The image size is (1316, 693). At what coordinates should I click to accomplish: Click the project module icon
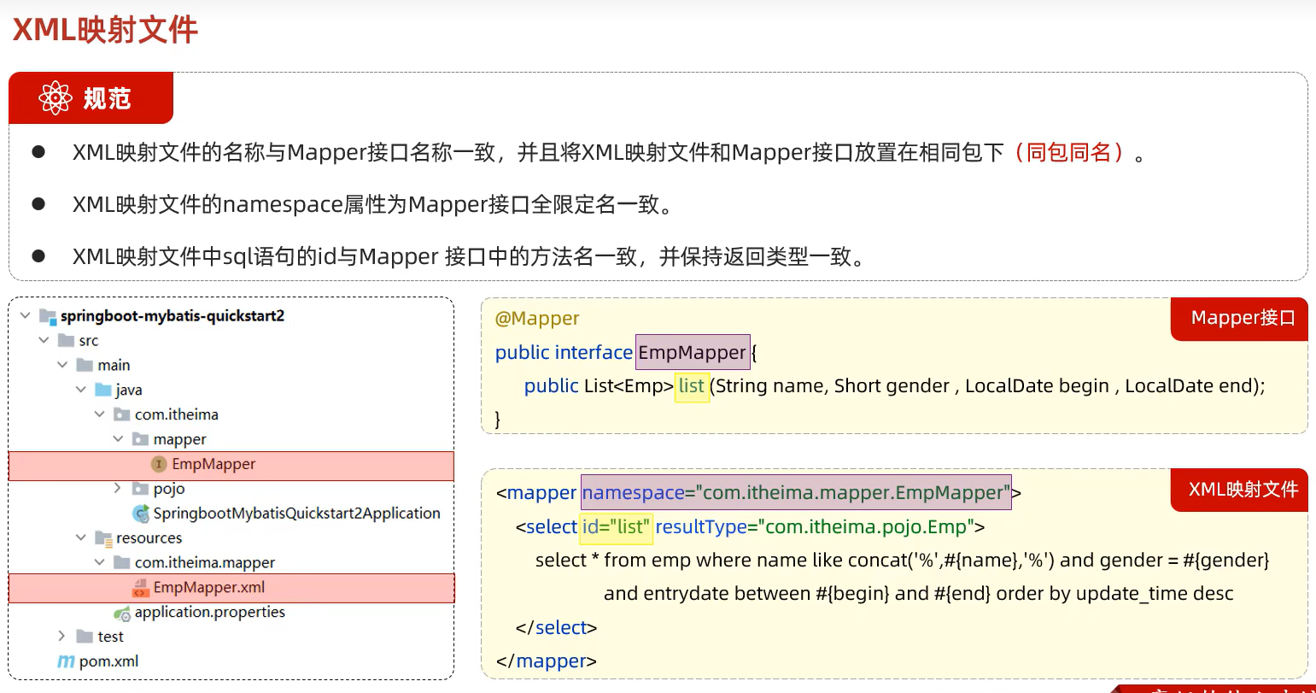coord(48,316)
